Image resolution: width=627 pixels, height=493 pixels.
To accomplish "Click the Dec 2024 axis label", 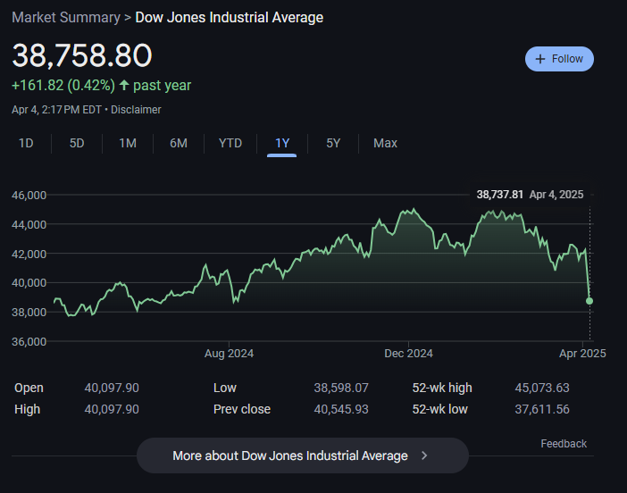I will 408,354.
